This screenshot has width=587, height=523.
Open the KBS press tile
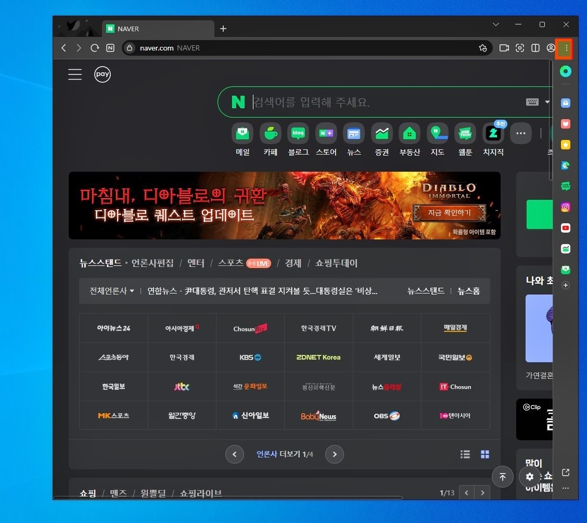(250, 357)
